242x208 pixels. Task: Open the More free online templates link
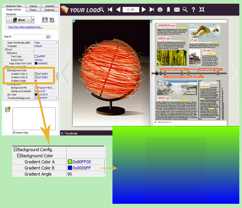tap(26, 27)
